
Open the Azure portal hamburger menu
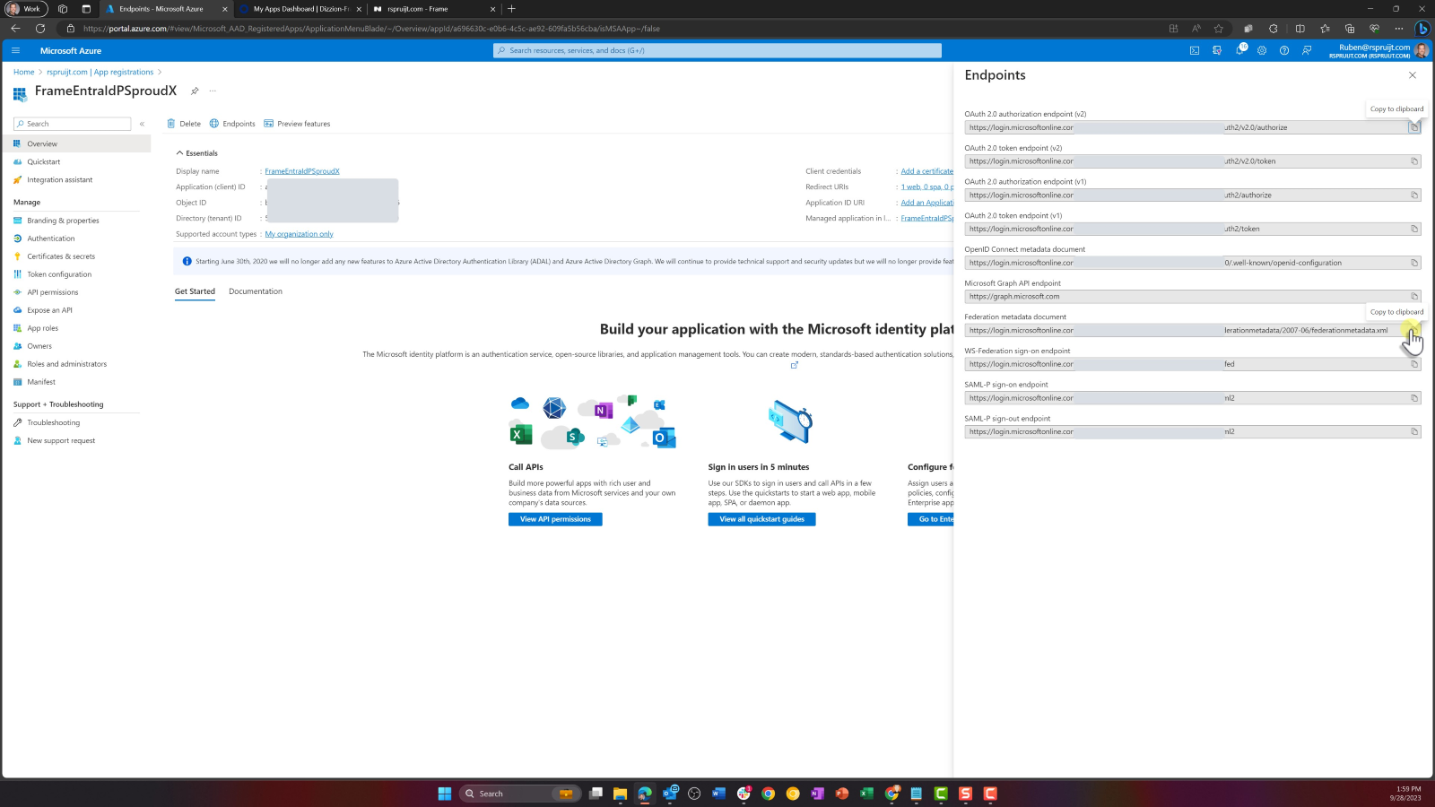[x=15, y=51]
